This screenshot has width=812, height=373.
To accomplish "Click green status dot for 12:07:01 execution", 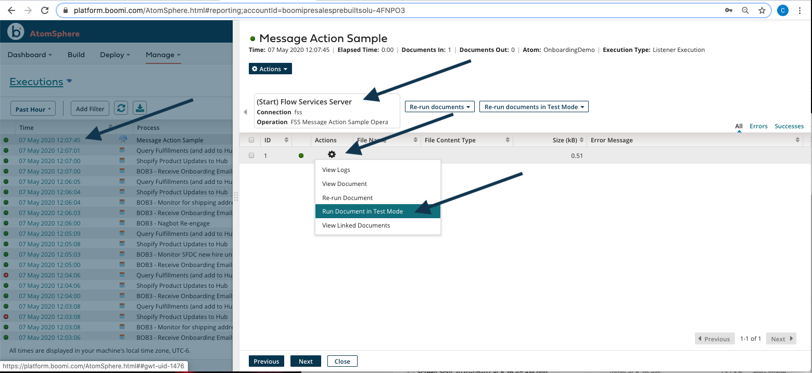I will [x=6, y=150].
